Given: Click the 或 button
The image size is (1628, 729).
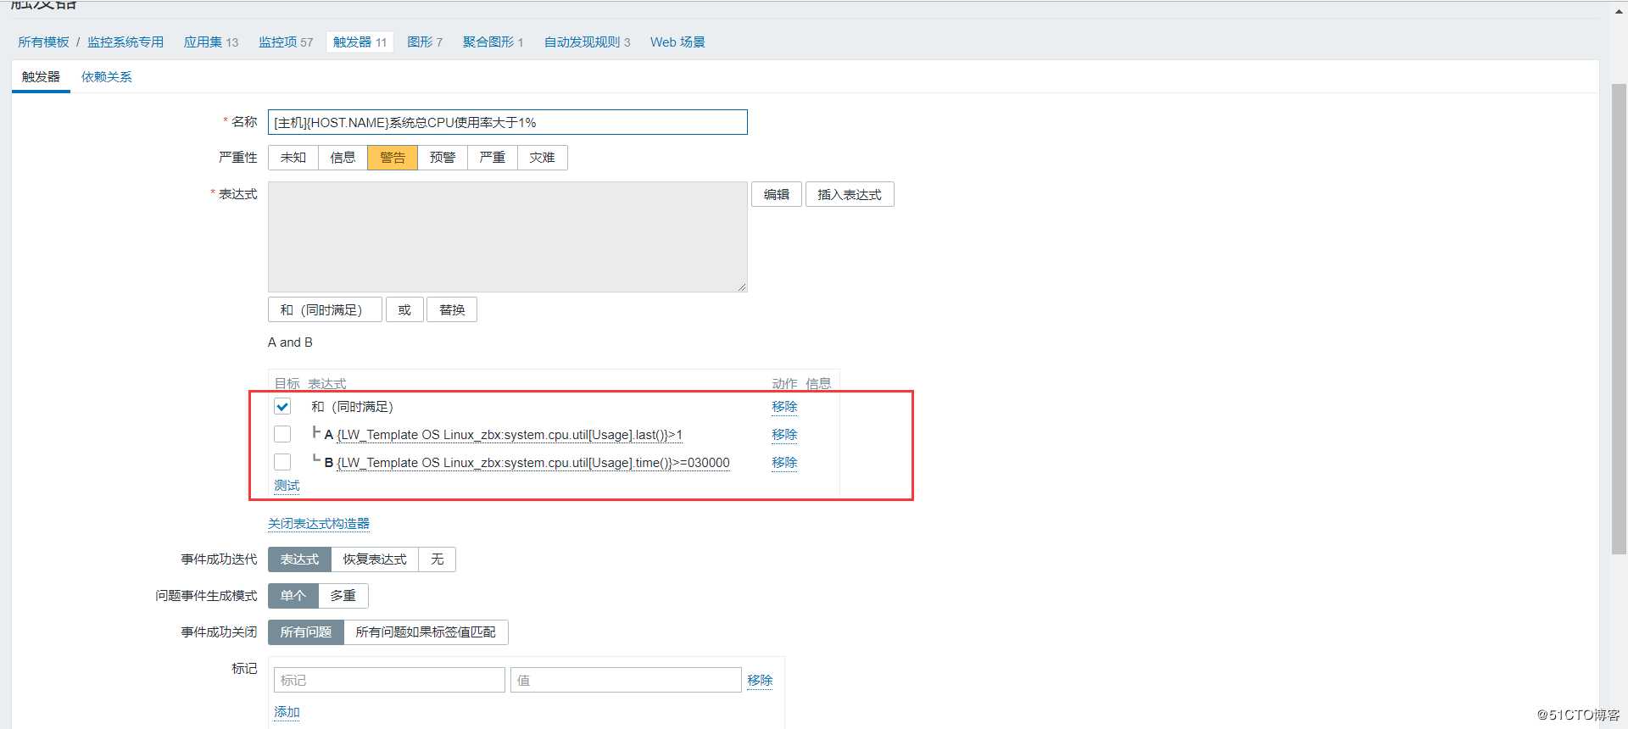Looking at the screenshot, I should 404,310.
